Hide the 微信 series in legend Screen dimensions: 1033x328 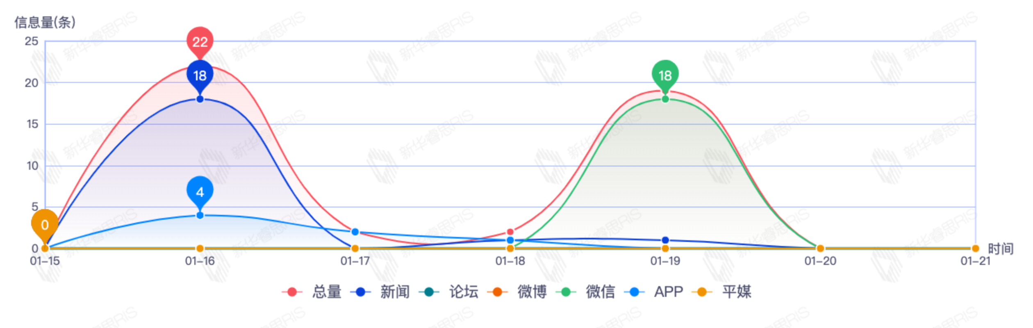(x=586, y=292)
